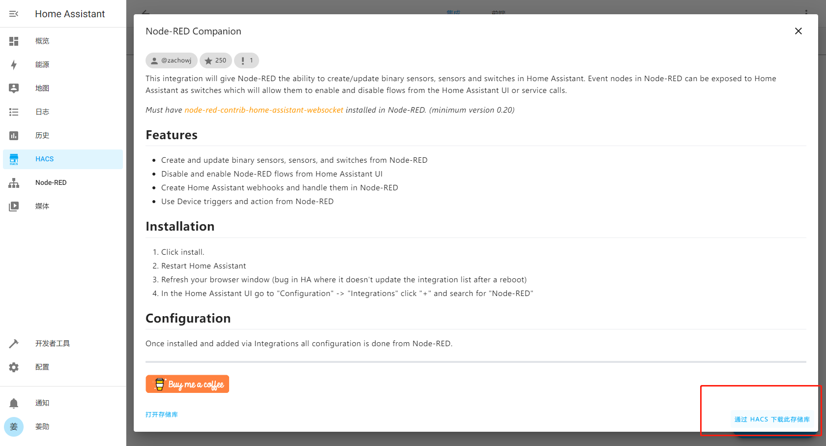826x446 pixels.
Task: Click the Buy me a coffee button
Action: coord(187,384)
